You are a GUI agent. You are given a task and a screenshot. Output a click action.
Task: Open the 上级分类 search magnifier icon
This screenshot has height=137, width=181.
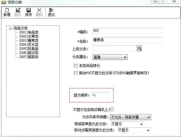tap(139, 48)
